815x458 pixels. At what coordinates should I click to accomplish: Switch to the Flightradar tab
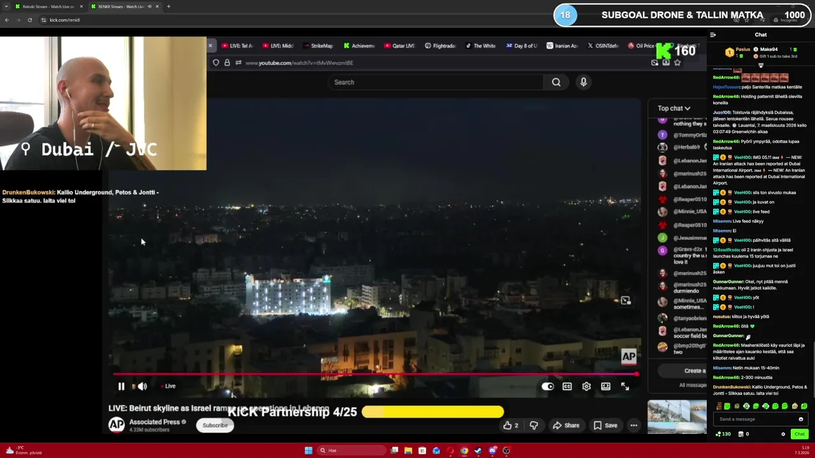[x=441, y=46]
